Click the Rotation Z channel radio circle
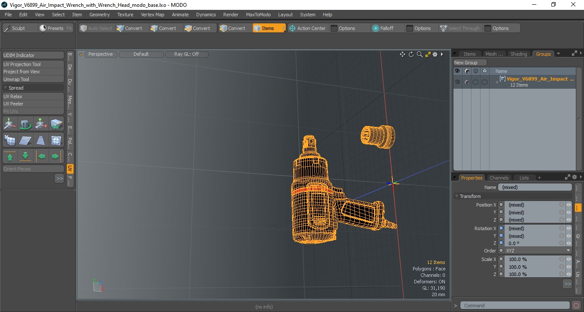Image resolution: width=584 pixels, height=312 pixels. [501, 243]
